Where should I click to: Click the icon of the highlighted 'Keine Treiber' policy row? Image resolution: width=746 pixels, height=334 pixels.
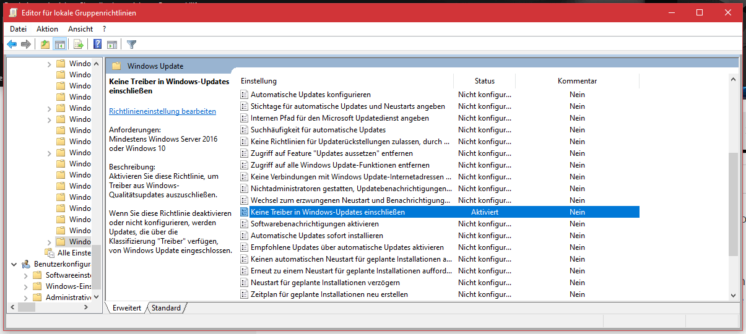(244, 212)
